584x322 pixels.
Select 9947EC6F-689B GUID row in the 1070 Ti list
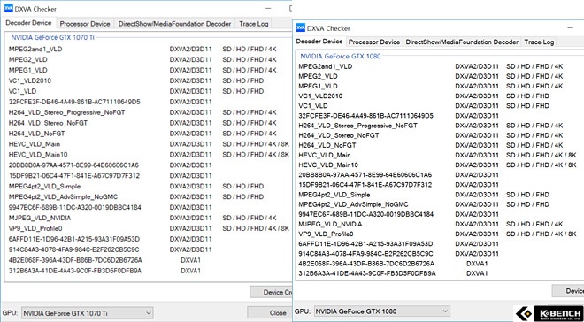tap(149, 207)
